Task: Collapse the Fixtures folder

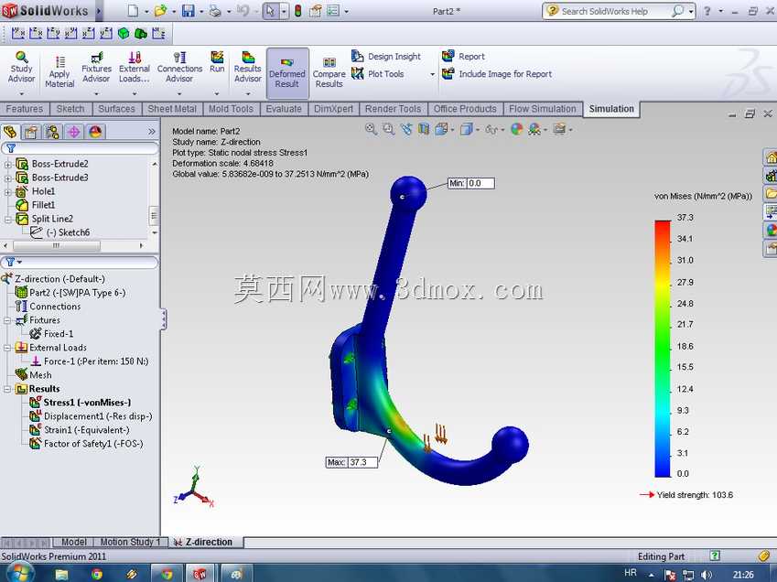Action: click(x=7, y=320)
